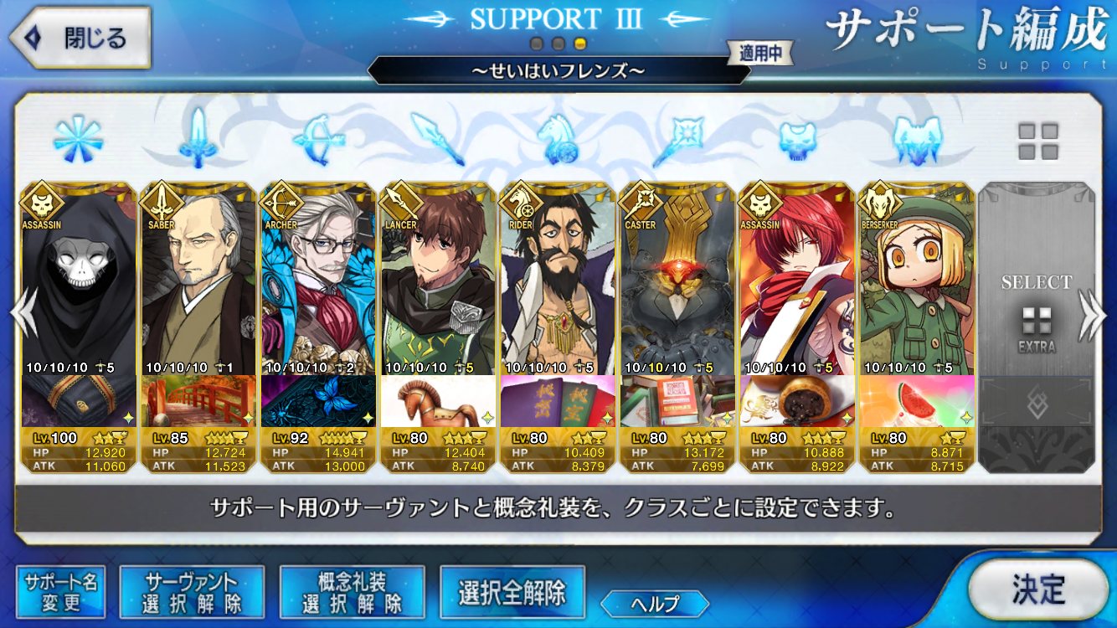Open the Lv.92 Archer servant card
Viewport: 1117px width, 628px height.
[x=317, y=327]
